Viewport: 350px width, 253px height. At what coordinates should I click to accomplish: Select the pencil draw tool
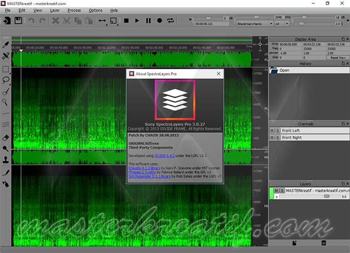(x=6, y=173)
